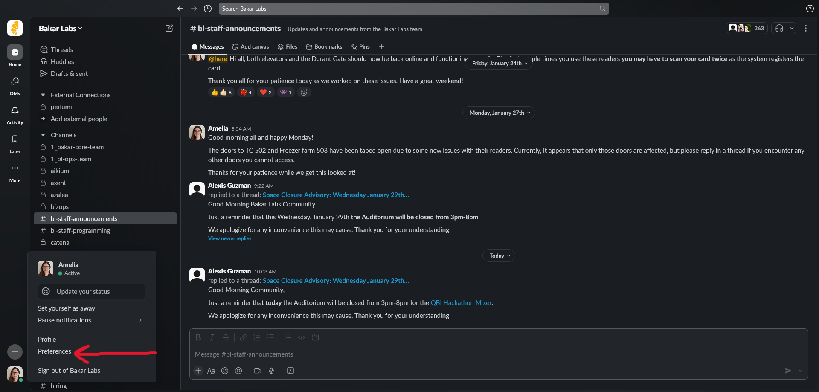Open the 9:22 AM Space Closure Advisory thread link
The image size is (819, 392).
(x=336, y=195)
